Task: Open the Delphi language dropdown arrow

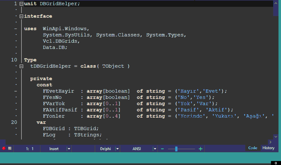Action: [117, 149]
